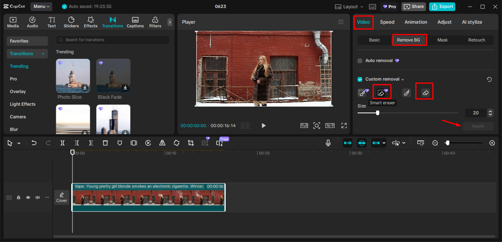Image resolution: width=502 pixels, height=242 pixels.
Task: Expand the selection tool dropdown arrow
Action: pyautogui.click(x=19, y=143)
